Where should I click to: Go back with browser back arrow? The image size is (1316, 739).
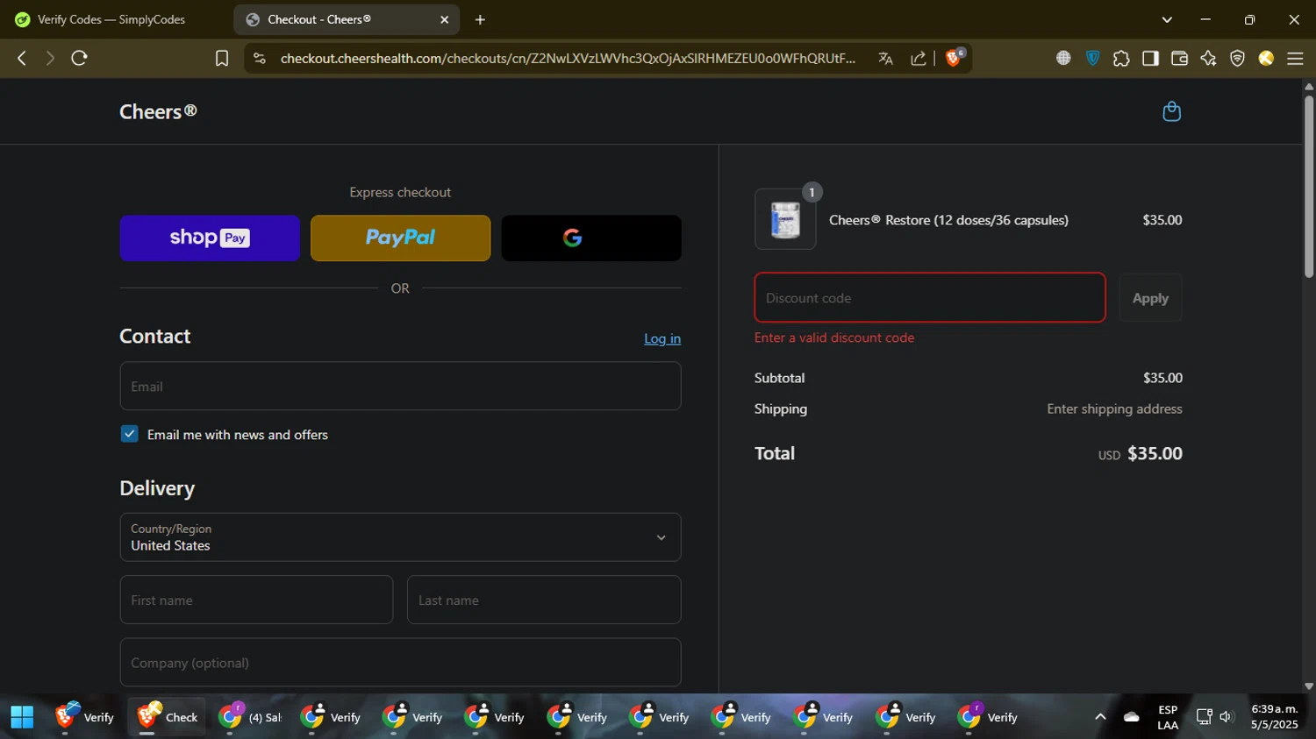coord(22,58)
